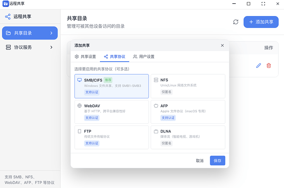284x188 pixels.
Task: Click the apple icon on AFP card
Action: [x=156, y=106]
